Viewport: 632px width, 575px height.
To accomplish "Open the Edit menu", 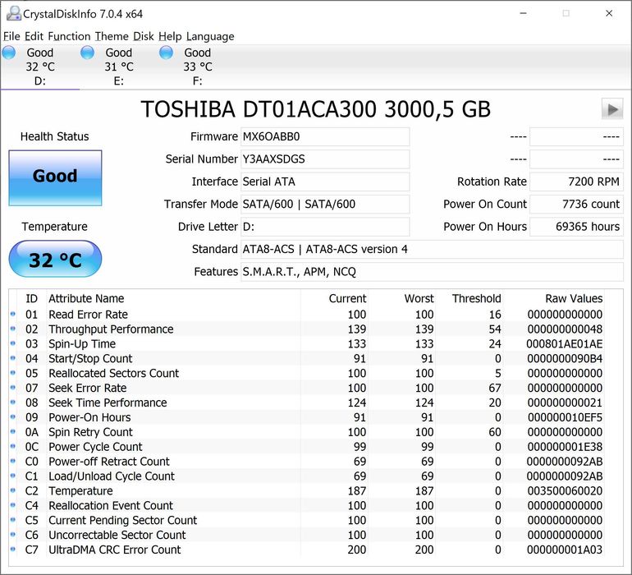I will click(x=34, y=36).
